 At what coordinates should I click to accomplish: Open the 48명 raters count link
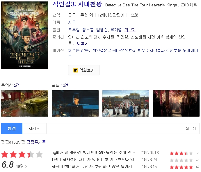[x=19, y=166]
